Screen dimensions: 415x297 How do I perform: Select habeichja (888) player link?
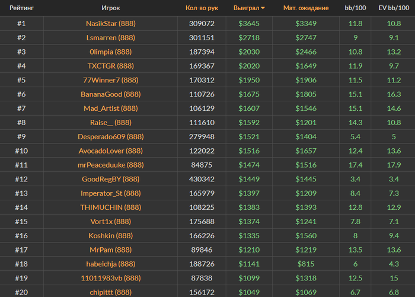pos(111,264)
